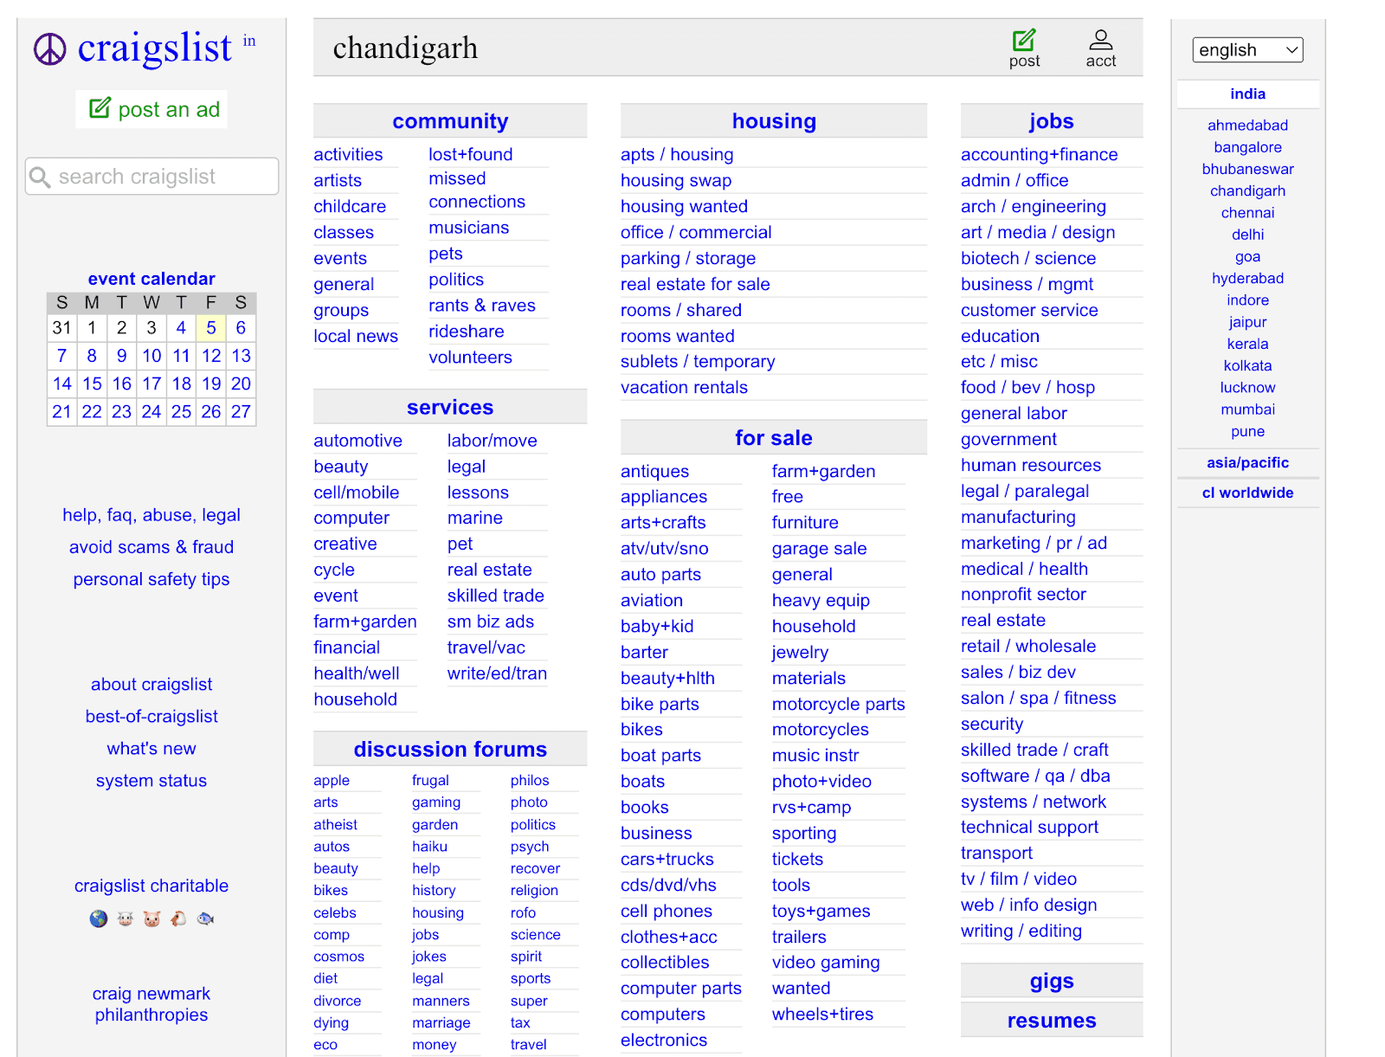Check system status link
The height and width of the screenshot is (1057, 1385).
[x=151, y=781]
